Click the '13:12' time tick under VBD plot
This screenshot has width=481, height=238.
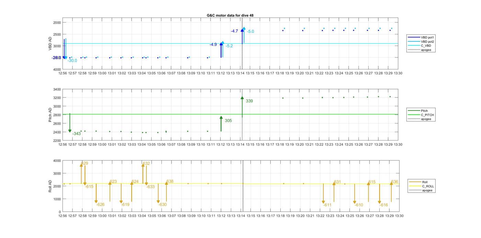[220, 73]
